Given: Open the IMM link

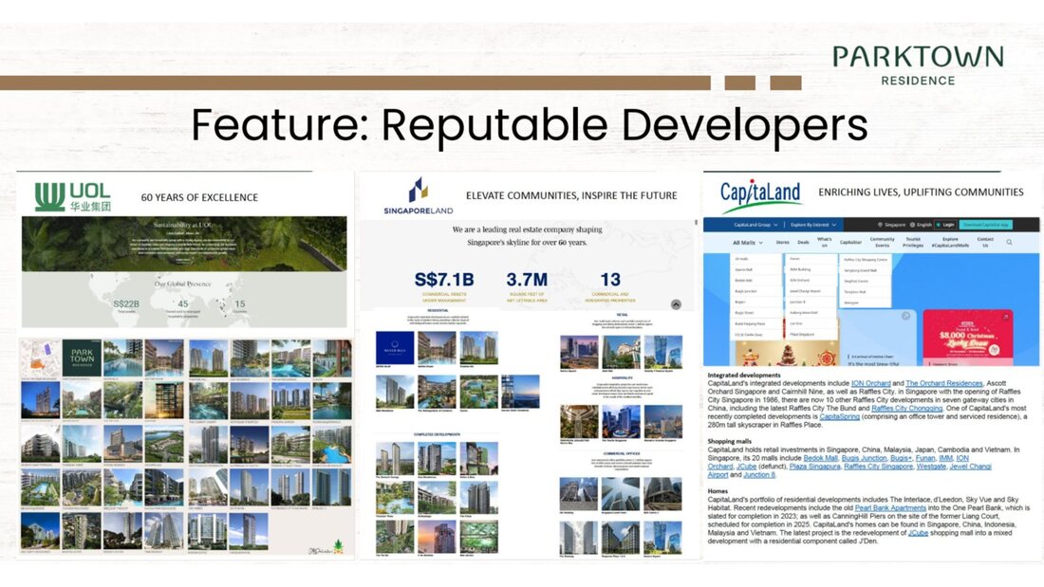Looking at the screenshot, I should [x=946, y=458].
